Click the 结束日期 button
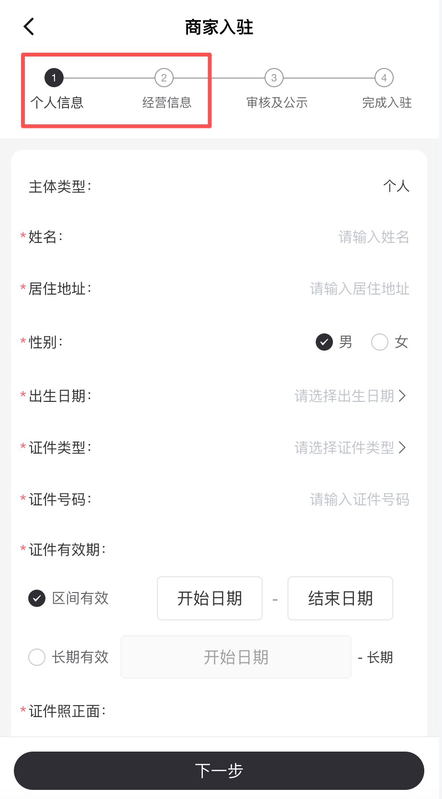Image resolution: width=442 pixels, height=799 pixels. click(x=340, y=598)
